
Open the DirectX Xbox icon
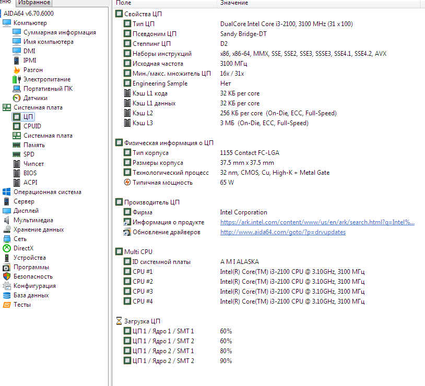tap(6, 248)
